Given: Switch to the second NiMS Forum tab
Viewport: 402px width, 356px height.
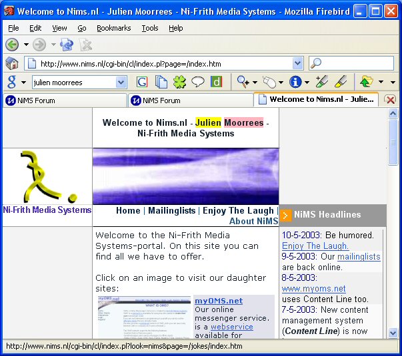Looking at the screenshot, I should pos(191,100).
